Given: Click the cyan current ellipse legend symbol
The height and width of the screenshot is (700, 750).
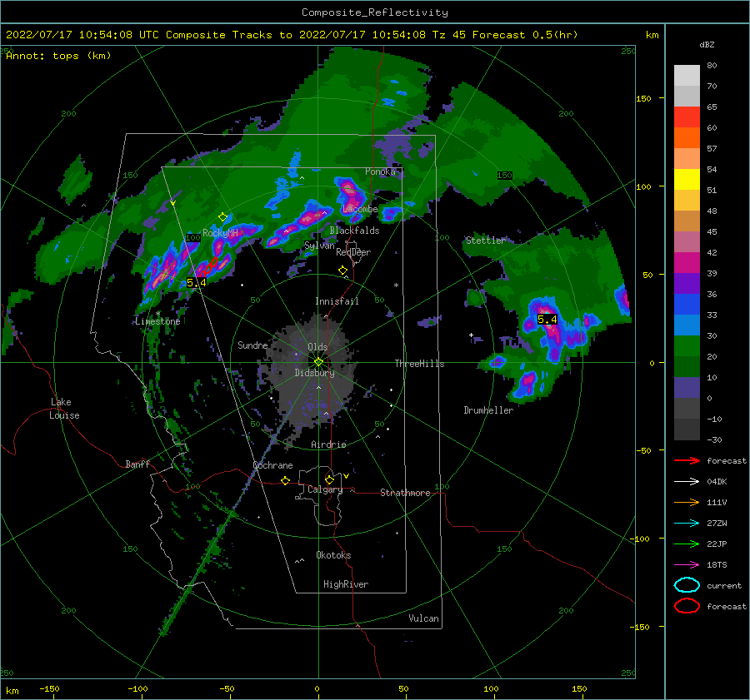Looking at the screenshot, I should pyautogui.click(x=687, y=585).
